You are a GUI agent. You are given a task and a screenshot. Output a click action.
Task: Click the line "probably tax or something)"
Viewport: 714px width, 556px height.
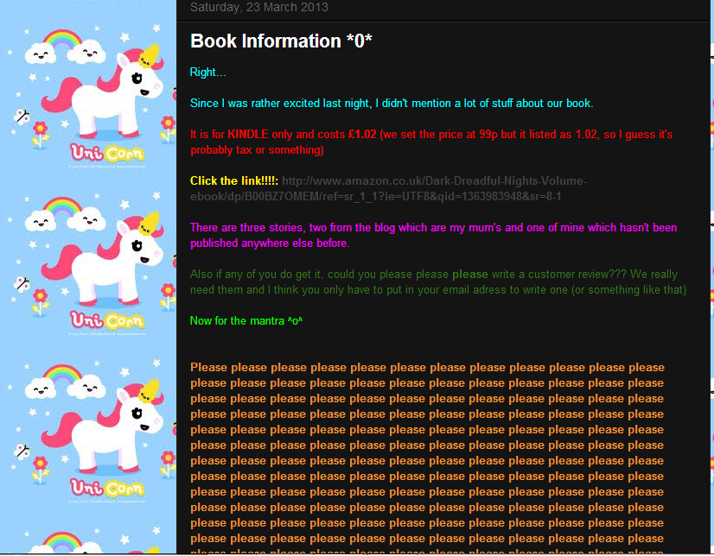tap(257, 150)
